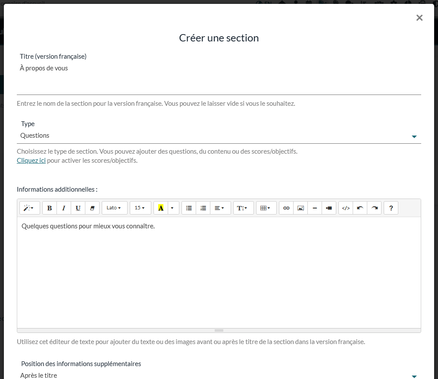Image resolution: width=438 pixels, height=379 pixels.
Task: Click the insert link icon
Action: [286, 208]
